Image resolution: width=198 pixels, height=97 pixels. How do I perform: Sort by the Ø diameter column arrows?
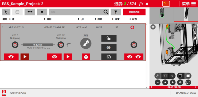tap(78, 19)
